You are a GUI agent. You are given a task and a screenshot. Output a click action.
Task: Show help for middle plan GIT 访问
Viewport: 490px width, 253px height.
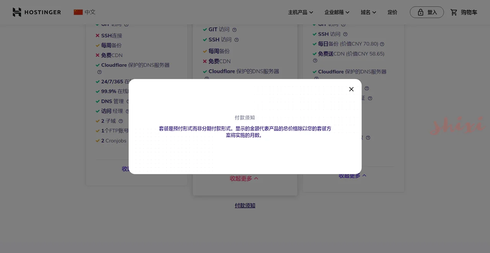click(234, 30)
